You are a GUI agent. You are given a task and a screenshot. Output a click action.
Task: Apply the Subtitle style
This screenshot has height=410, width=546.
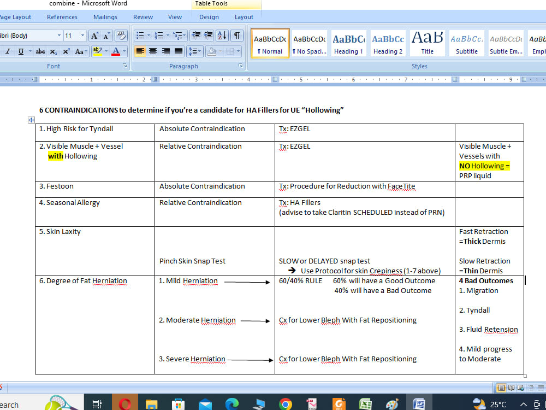467,43
